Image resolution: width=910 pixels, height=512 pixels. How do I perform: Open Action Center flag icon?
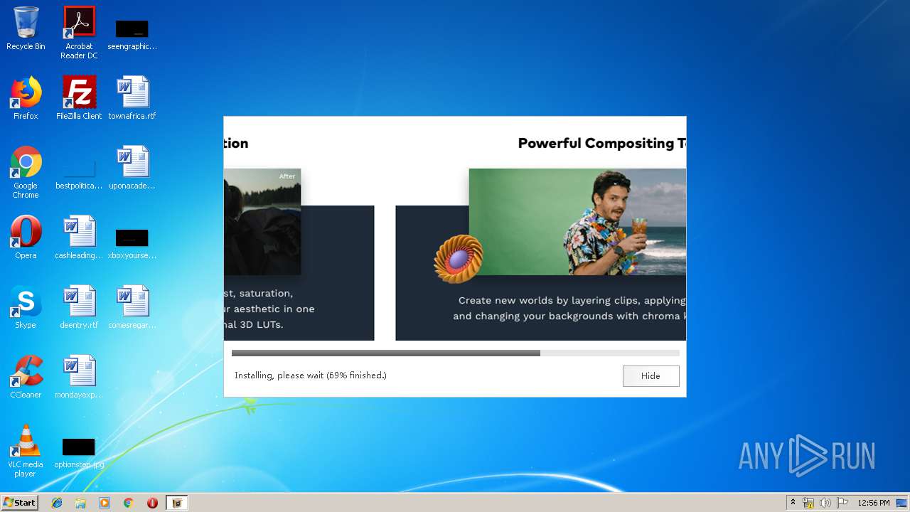842,503
